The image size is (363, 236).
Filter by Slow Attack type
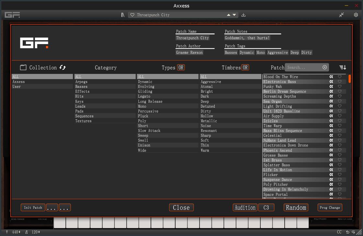[x=168, y=131]
